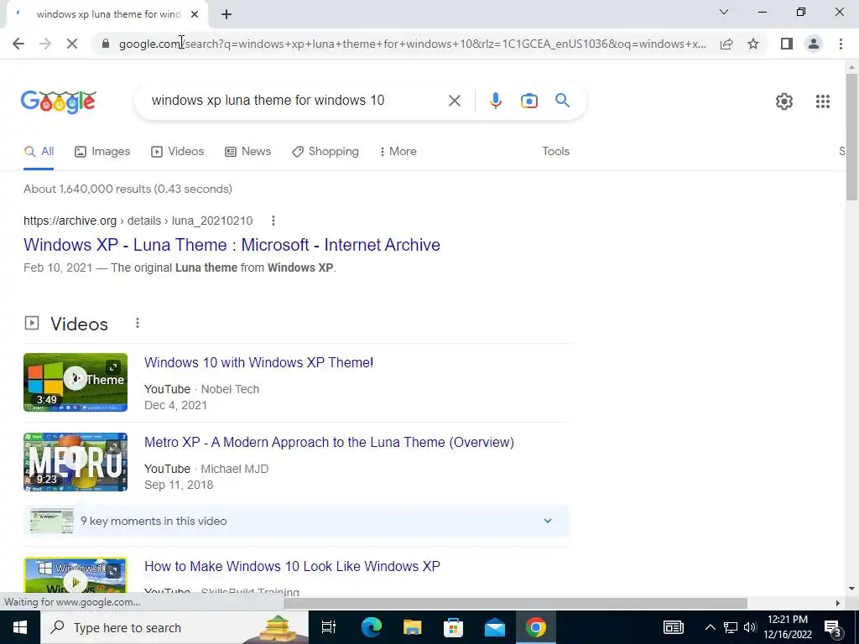
Task: Open a new browser tab
Action: pos(226,14)
